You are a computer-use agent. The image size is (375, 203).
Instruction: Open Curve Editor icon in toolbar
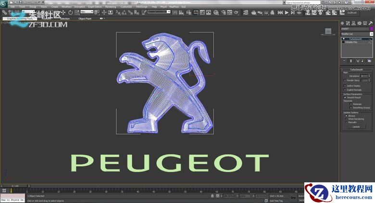(x=202, y=12)
